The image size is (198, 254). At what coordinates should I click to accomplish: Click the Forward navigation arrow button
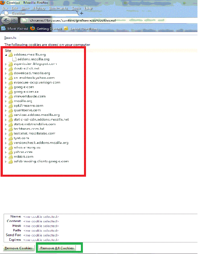(x=14, y=21)
